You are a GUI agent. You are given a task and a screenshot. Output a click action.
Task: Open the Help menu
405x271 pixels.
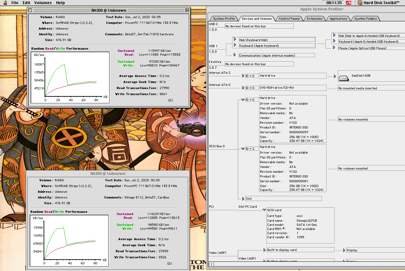(x=60, y=3)
